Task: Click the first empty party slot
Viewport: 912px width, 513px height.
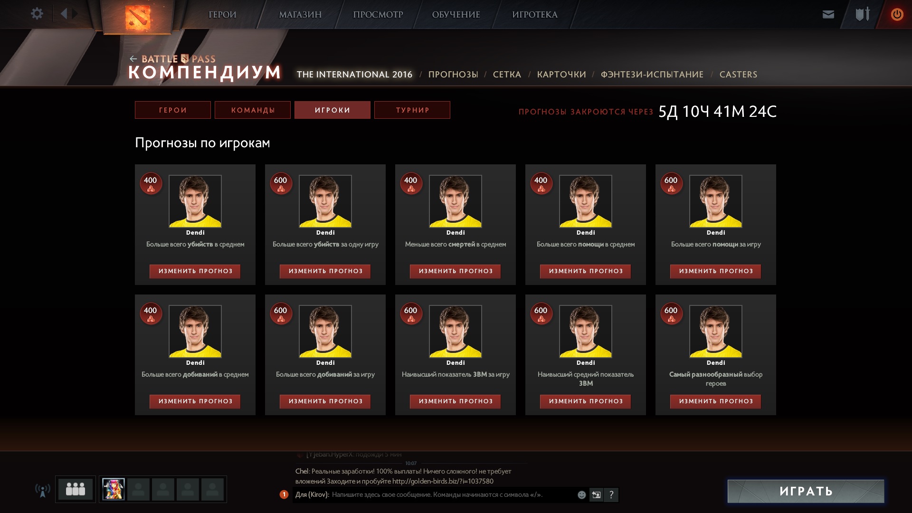Action: pos(138,489)
